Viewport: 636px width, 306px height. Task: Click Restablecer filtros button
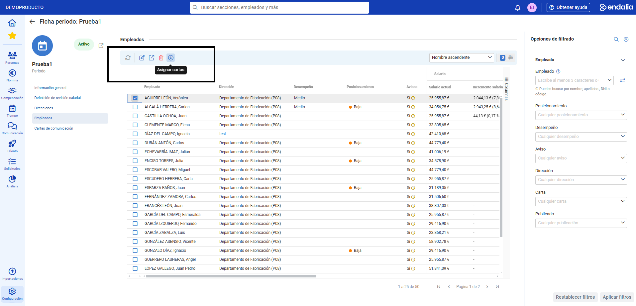pyautogui.click(x=575, y=297)
